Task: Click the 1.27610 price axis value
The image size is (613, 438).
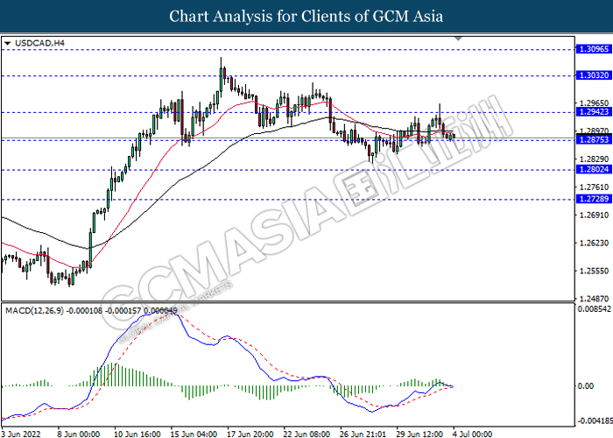Action: tap(594, 187)
